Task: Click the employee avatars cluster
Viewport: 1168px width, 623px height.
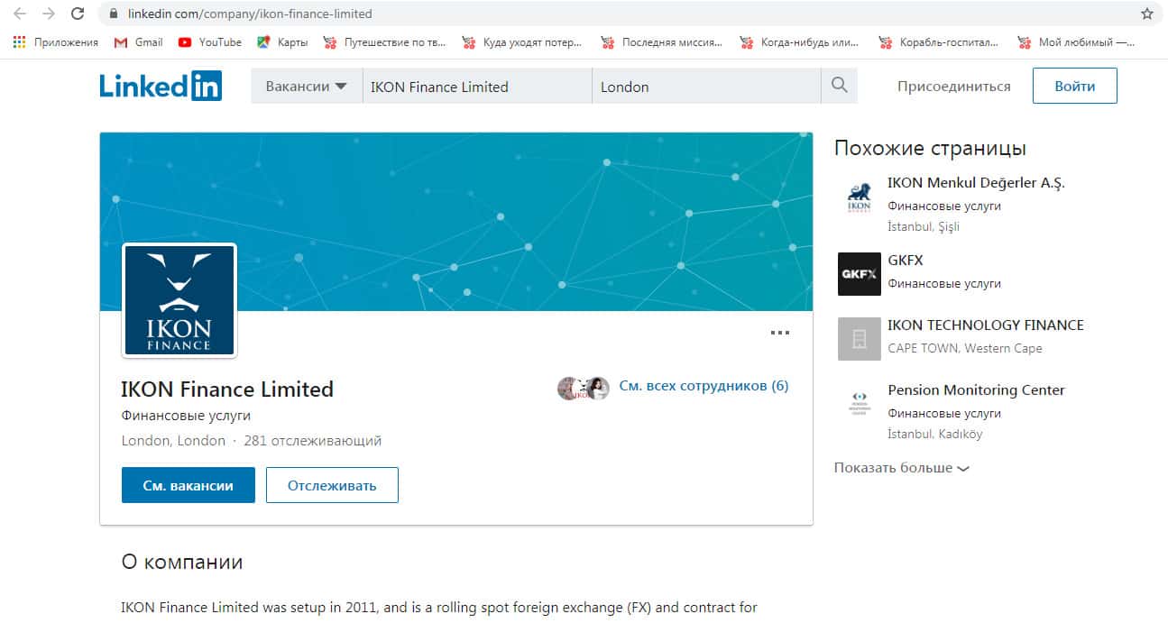Action: 584,388
